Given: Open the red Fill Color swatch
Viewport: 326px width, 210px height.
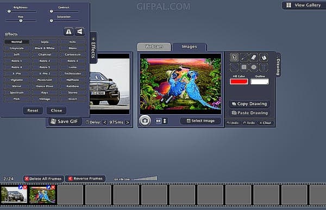Looking at the screenshot, I should coord(239,82).
